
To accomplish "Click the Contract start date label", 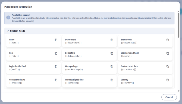I will tap(129, 66).
